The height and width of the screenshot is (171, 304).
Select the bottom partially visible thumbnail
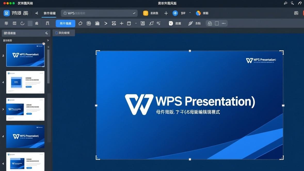tap(25, 161)
